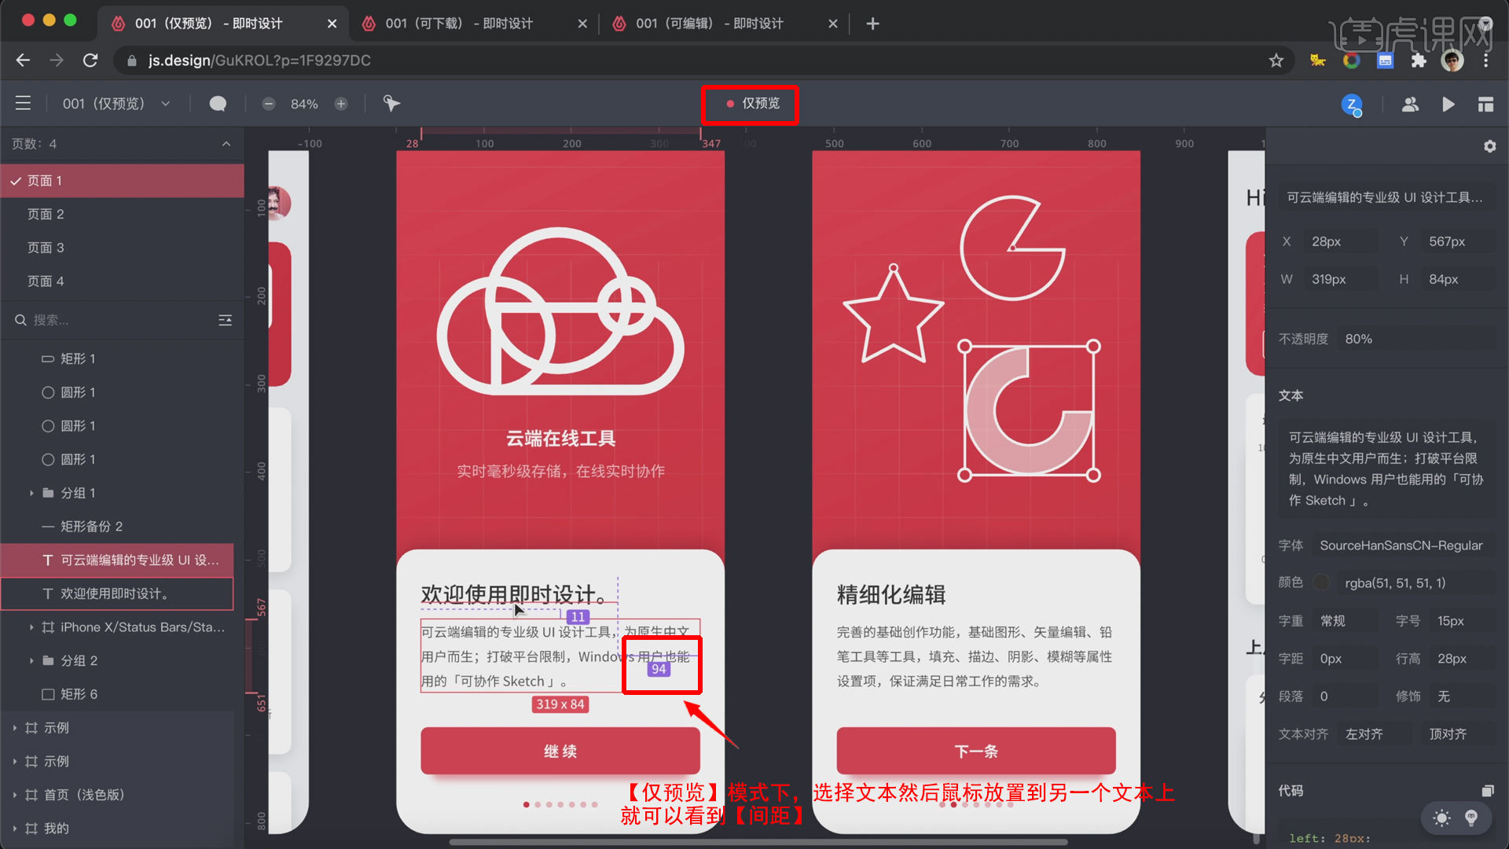Screen dimensions: 1509x849
Task: Open Chrome three-dot menu
Action: tap(1485, 61)
